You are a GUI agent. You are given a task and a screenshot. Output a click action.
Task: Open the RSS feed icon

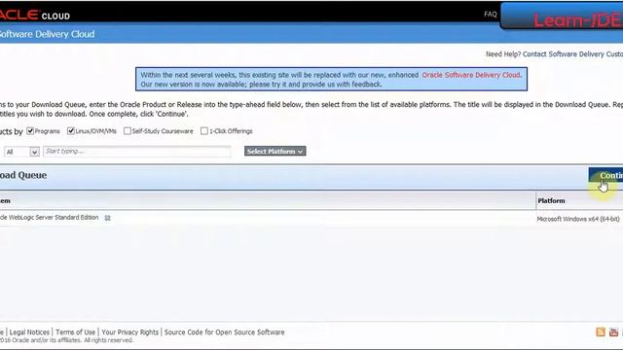pyautogui.click(x=601, y=332)
